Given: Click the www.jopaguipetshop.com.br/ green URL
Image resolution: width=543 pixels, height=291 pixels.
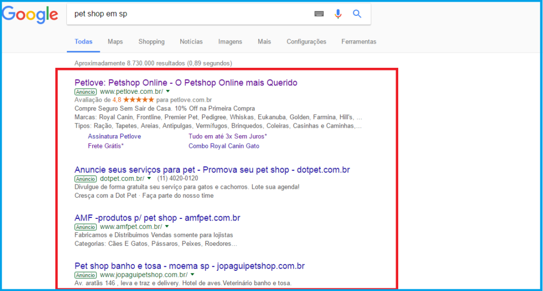Looking at the screenshot, I should [144, 275].
